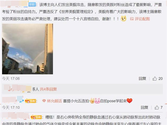Image resolution: width=167 pixels, height=125 pixels.
Task: Click the hand gesture emoji after 五连拍
Action: (x=92, y=101)
